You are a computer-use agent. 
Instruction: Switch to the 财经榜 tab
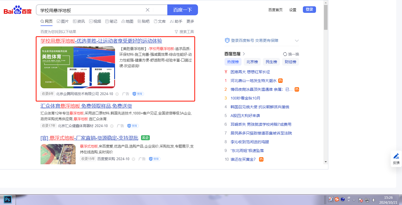coord(291,62)
